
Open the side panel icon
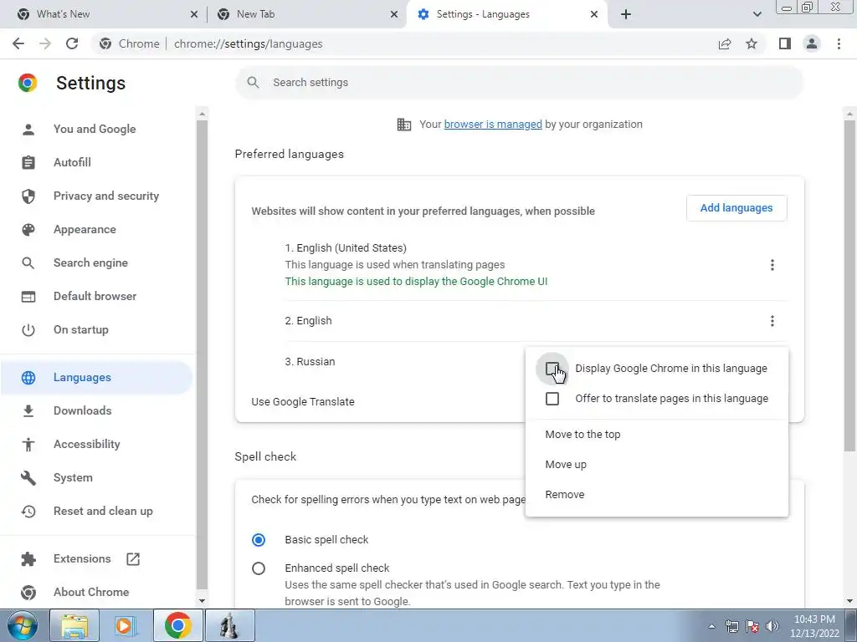tap(785, 43)
